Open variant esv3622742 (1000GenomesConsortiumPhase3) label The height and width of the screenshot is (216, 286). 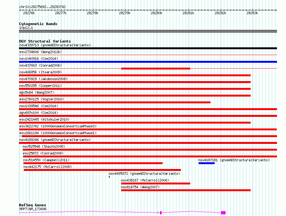coord(58,126)
